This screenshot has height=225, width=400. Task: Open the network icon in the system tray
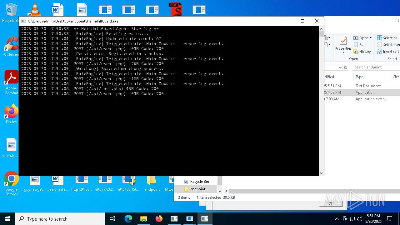352,219
